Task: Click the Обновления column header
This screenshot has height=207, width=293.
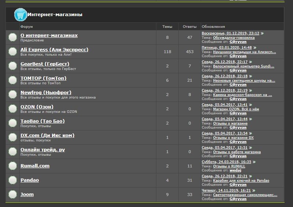Action: pos(214,26)
